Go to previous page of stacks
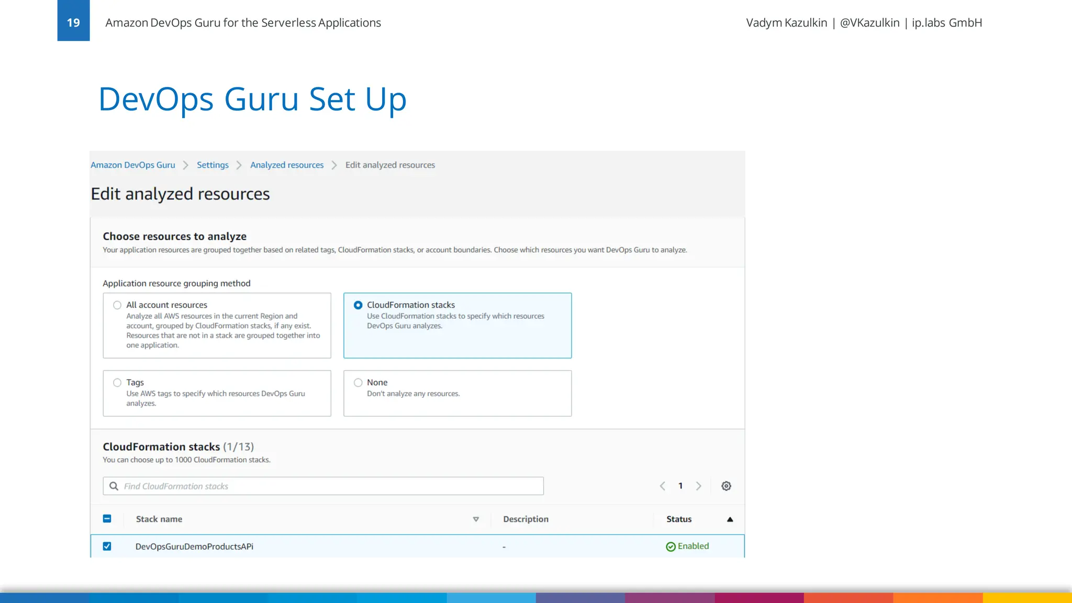Viewport: 1072px width, 603px height. (663, 486)
